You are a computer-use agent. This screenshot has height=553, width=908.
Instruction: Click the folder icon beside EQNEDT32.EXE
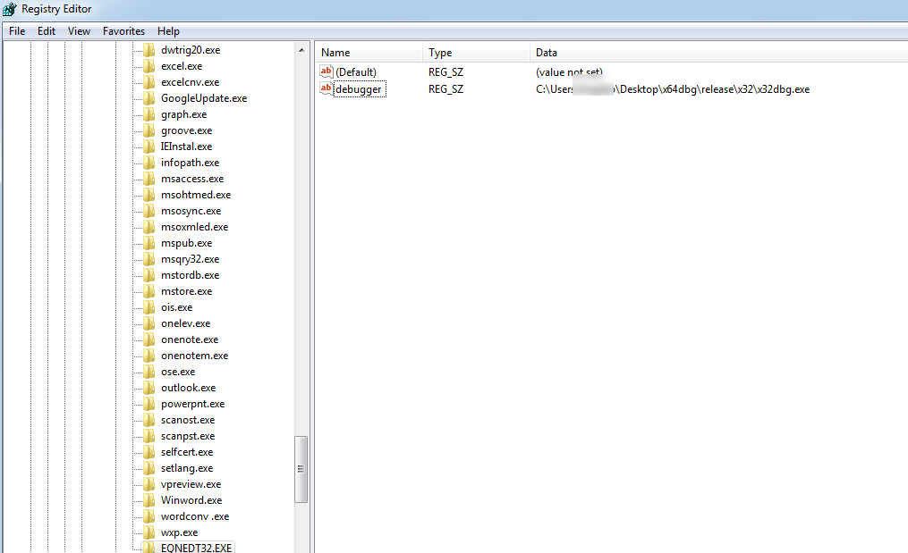149,547
